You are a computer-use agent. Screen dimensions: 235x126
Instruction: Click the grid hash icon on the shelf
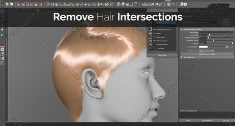(173, 4)
